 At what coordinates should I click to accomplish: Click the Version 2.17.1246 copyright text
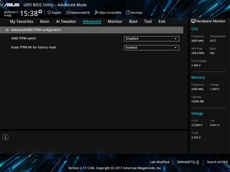(x=115, y=168)
